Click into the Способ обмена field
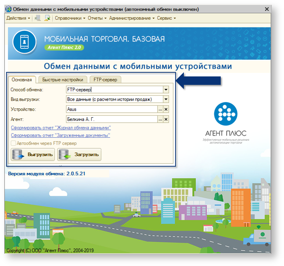Viewport: 284px width, 266px height. coord(115,90)
